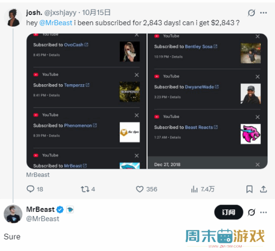The height and width of the screenshot is (251, 275).
Task: Open Grok icon on josh's tweet
Action: (x=251, y=12)
